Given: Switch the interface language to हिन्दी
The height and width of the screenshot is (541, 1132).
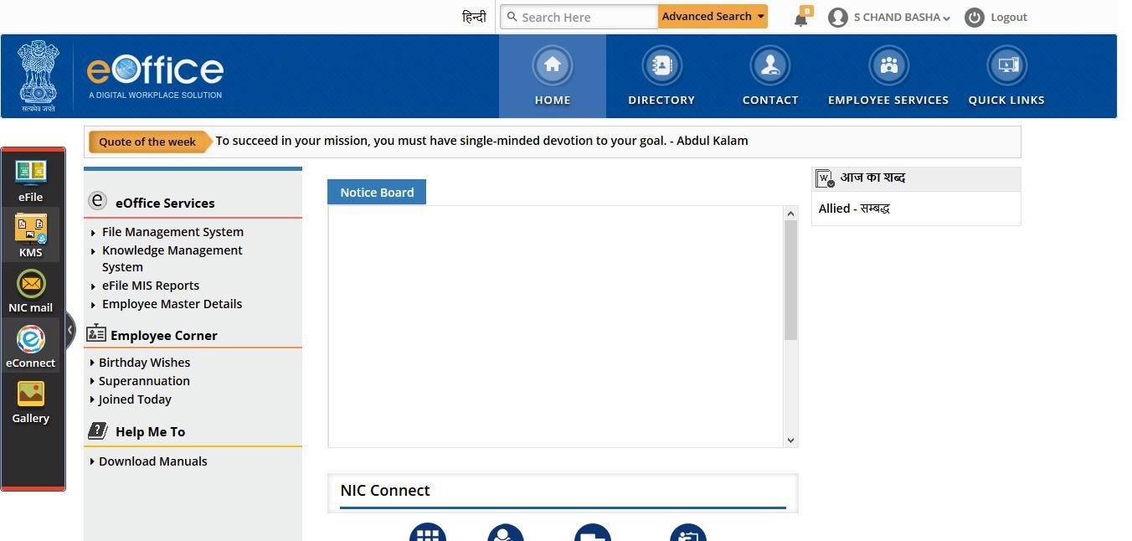Looking at the screenshot, I should 475,17.
